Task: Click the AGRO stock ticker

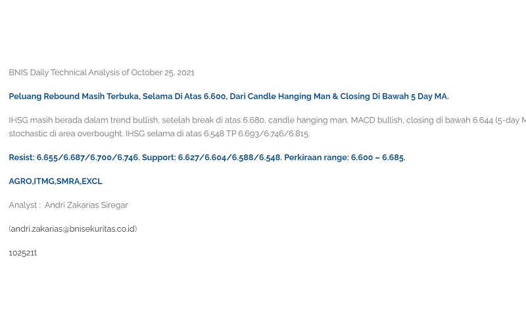Action: click(x=20, y=181)
